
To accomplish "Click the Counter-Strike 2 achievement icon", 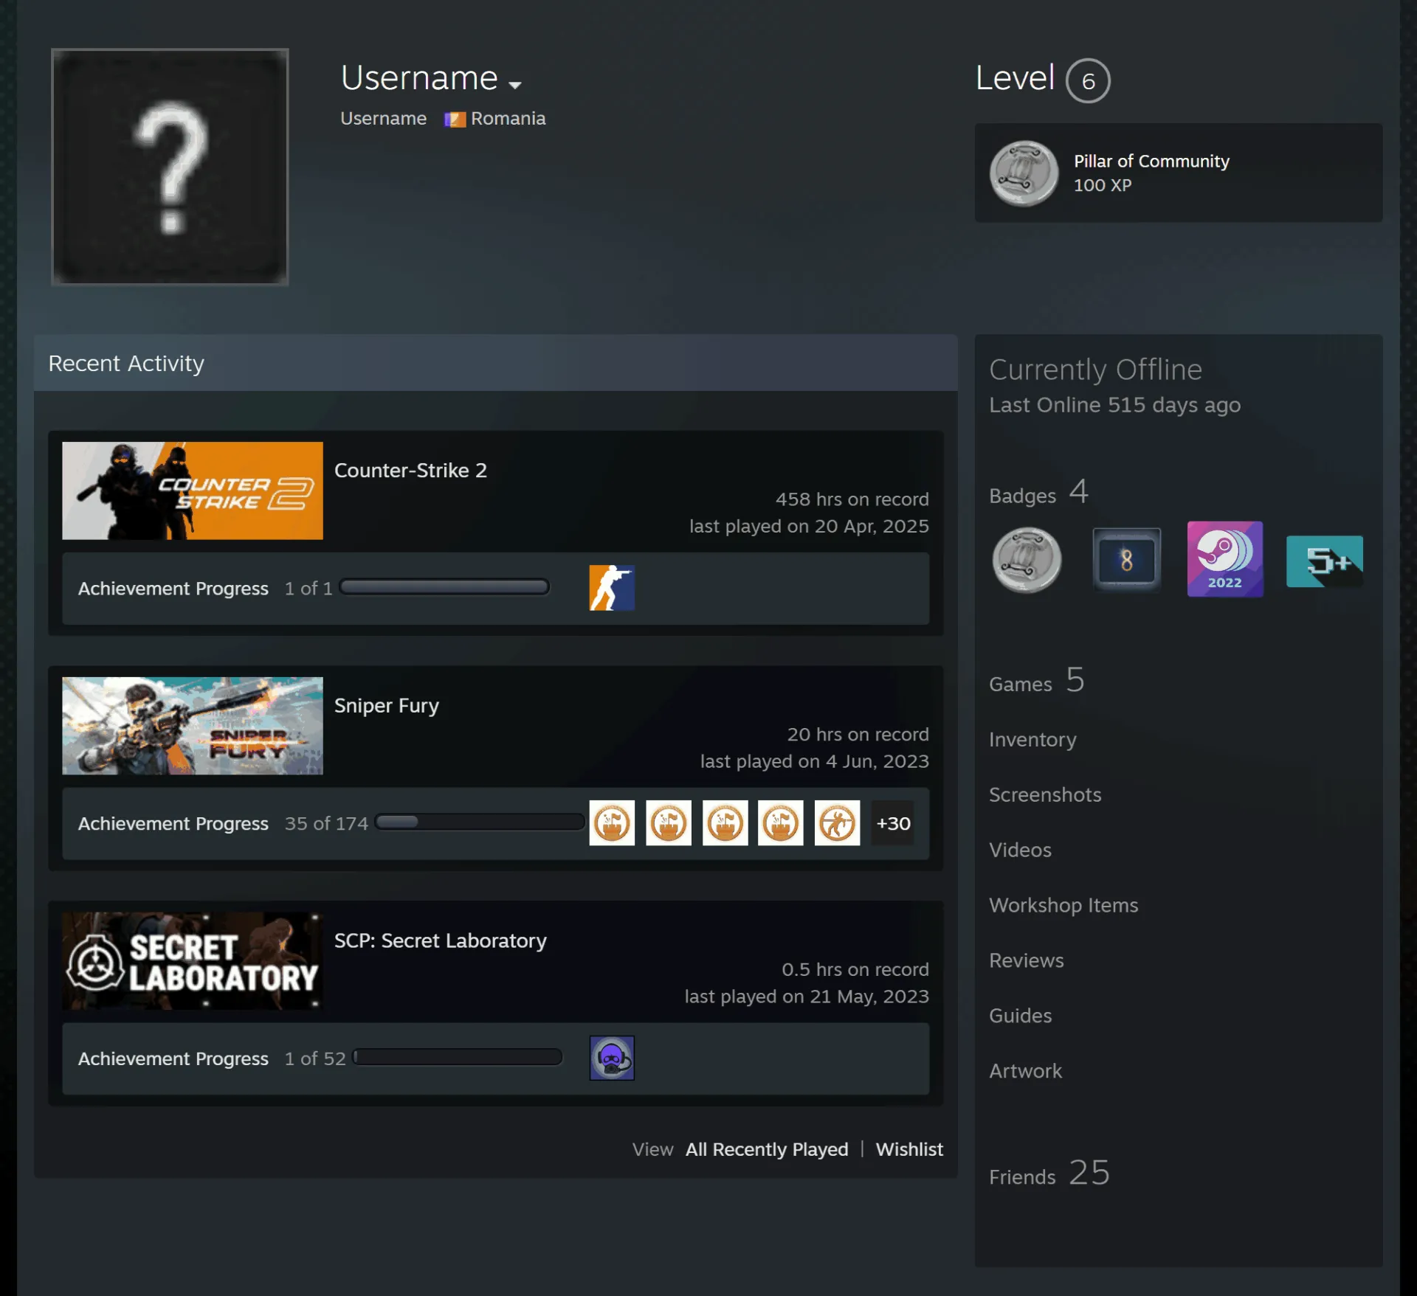I will (612, 588).
